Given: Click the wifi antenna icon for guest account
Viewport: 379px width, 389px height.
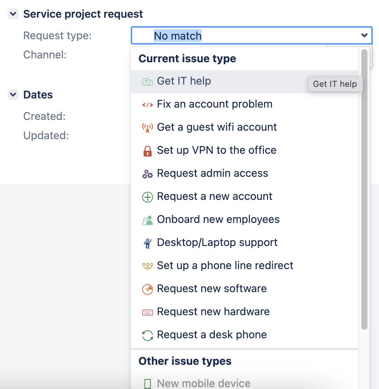Looking at the screenshot, I should tap(148, 128).
